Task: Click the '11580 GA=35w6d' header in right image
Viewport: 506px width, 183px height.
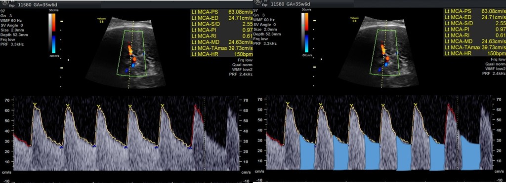Action: click(291, 4)
